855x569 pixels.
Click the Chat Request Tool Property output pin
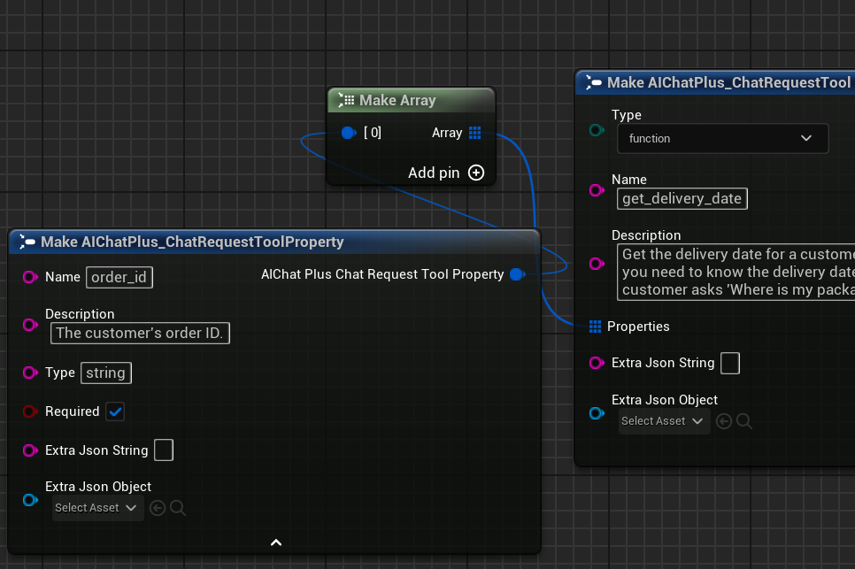[518, 274]
